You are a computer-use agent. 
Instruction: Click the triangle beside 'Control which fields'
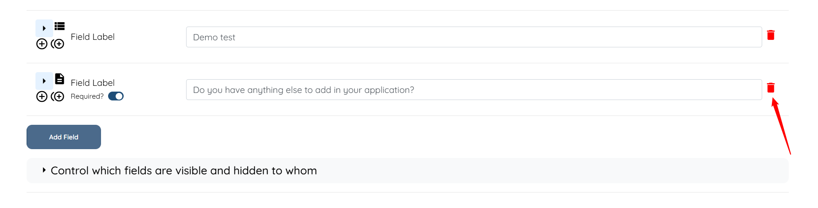point(44,170)
